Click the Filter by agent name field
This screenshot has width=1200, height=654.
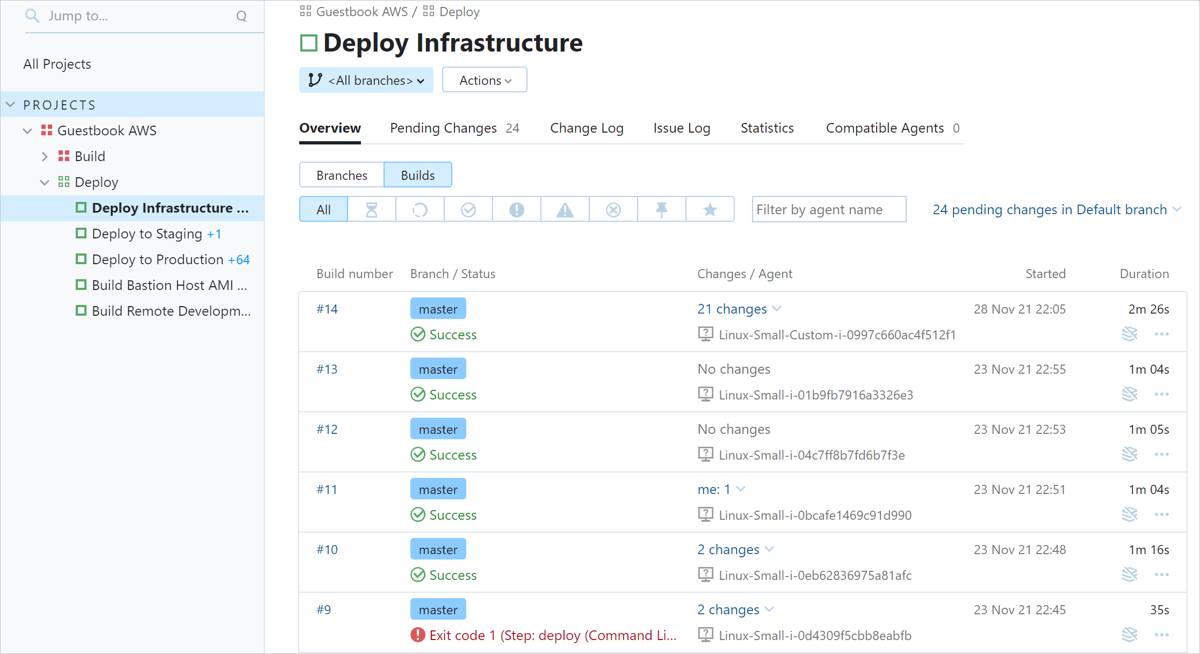coord(828,209)
